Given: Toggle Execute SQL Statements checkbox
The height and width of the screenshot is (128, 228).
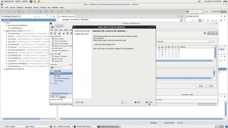Looking at the screenshot, I should pyautogui.click(x=95, y=44).
